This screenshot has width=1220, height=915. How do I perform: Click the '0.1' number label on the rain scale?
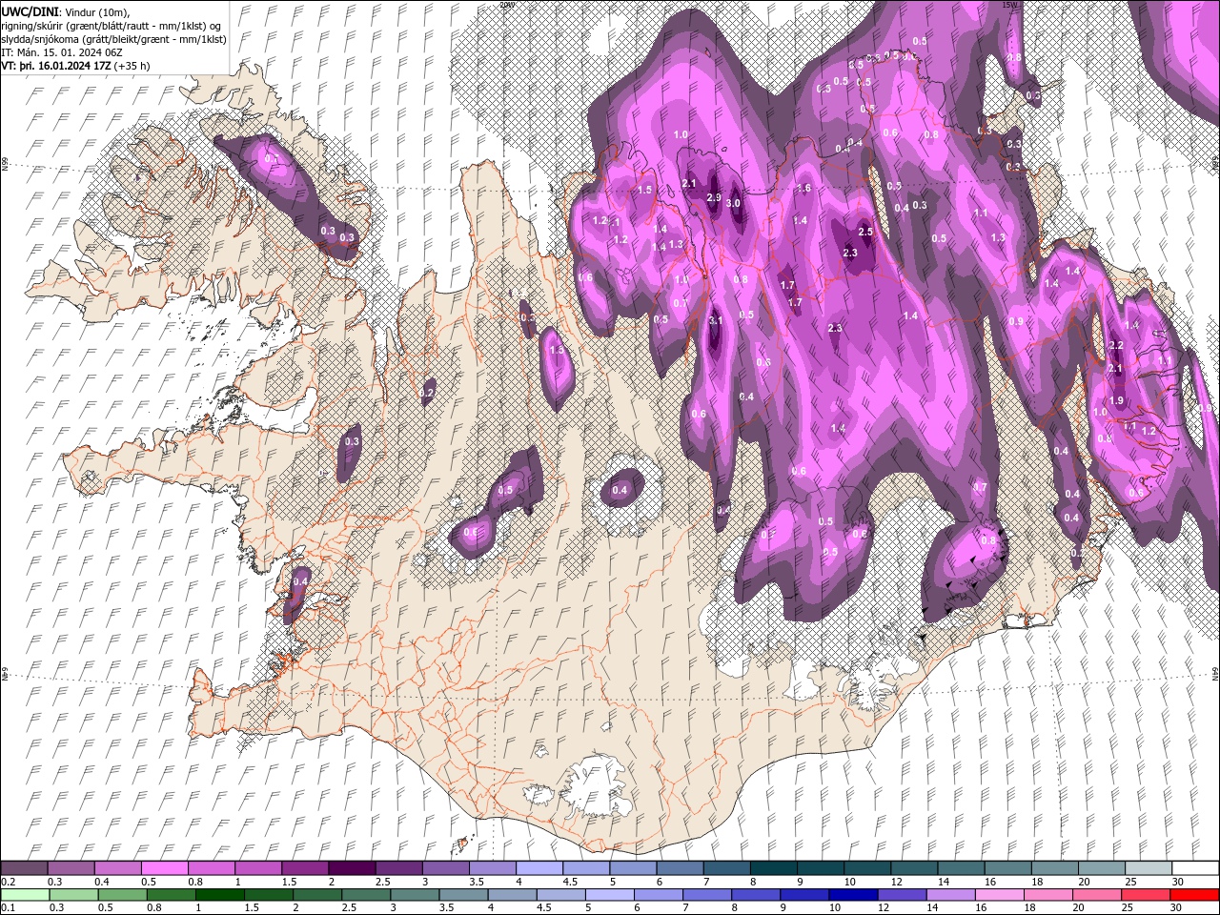8,908
